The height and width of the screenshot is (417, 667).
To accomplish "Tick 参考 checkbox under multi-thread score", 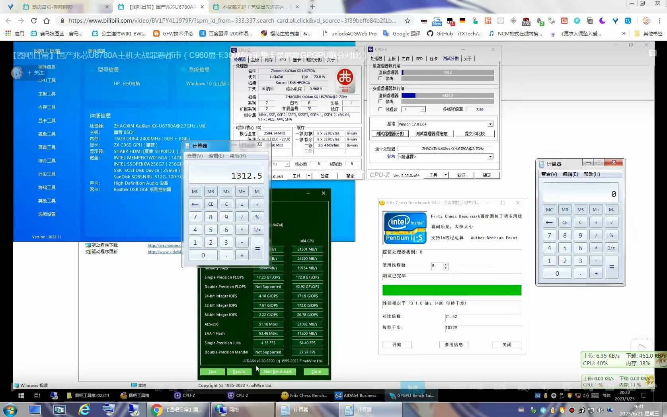I will (380, 101).
